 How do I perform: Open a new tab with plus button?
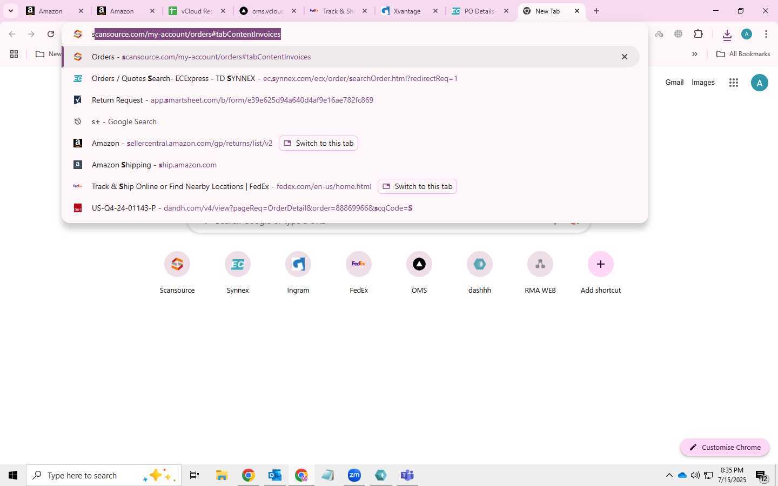(x=596, y=11)
